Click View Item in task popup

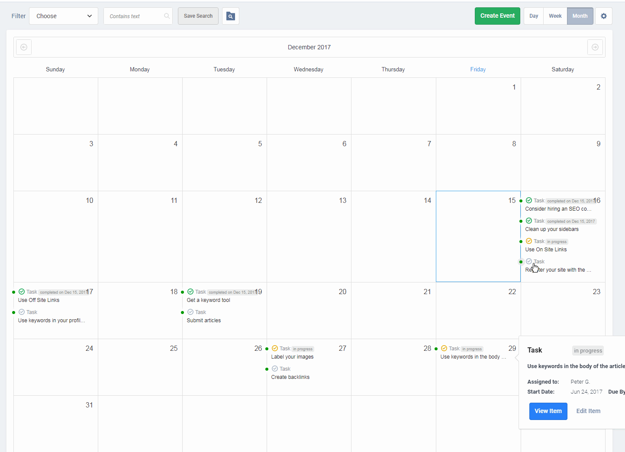548,411
